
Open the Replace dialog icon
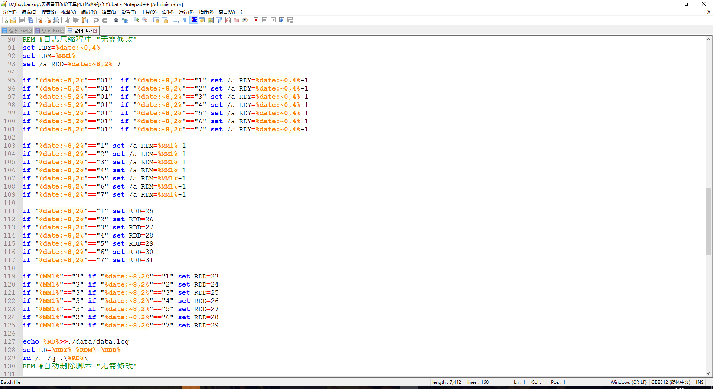pyautogui.click(x=125, y=20)
